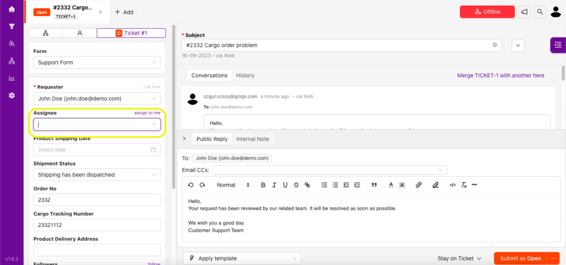Clear the Subject field with x icon

pyautogui.click(x=495, y=45)
